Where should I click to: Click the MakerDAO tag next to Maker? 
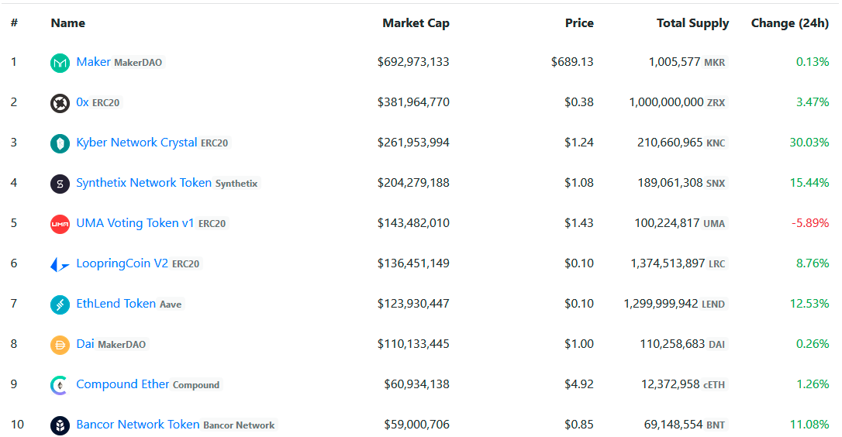pos(138,62)
